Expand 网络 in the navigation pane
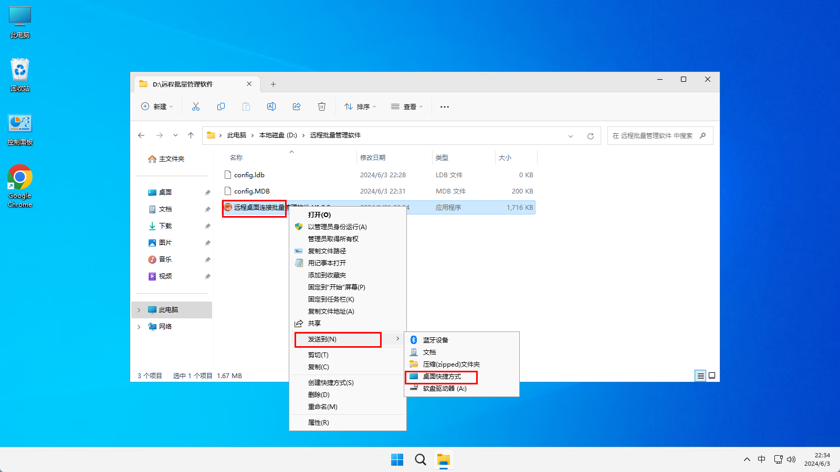 click(x=139, y=327)
